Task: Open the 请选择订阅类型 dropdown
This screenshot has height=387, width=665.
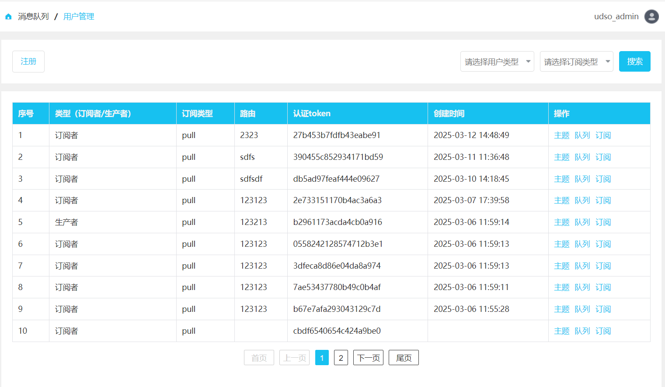Action: (576, 62)
